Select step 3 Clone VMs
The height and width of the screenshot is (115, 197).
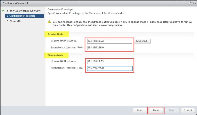[x=14, y=21]
